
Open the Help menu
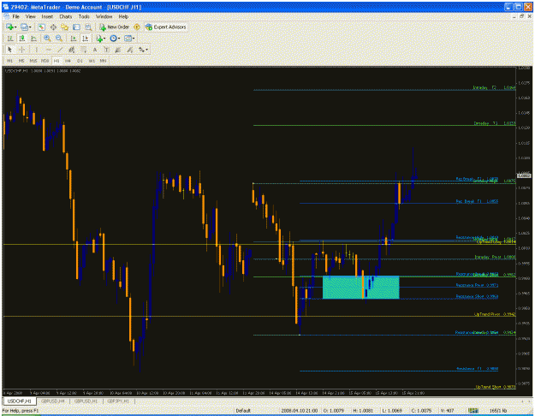pyautogui.click(x=123, y=16)
